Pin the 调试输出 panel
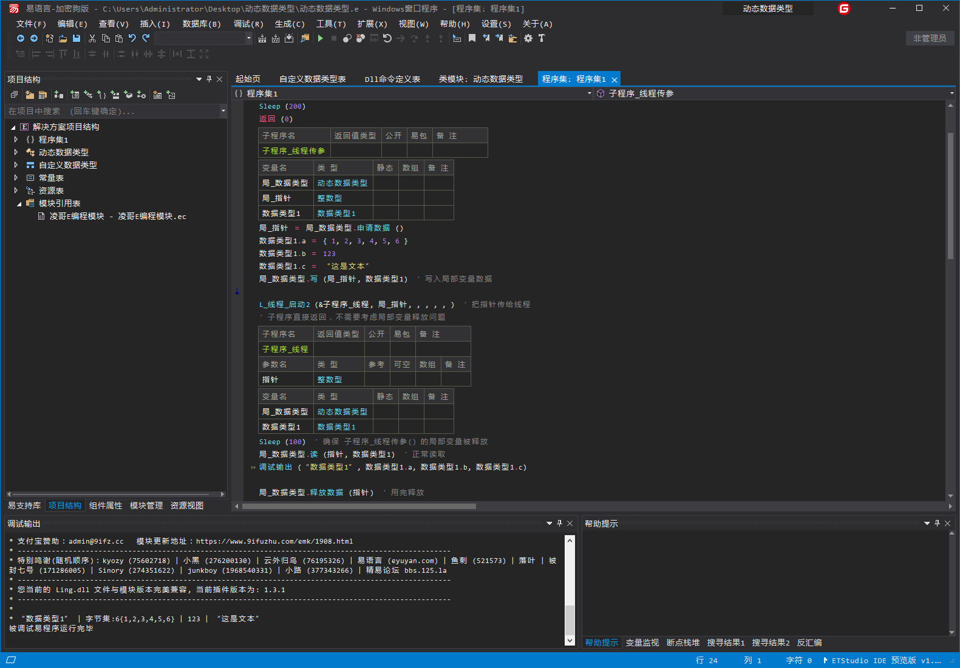The width and height of the screenshot is (960, 668). tap(559, 523)
